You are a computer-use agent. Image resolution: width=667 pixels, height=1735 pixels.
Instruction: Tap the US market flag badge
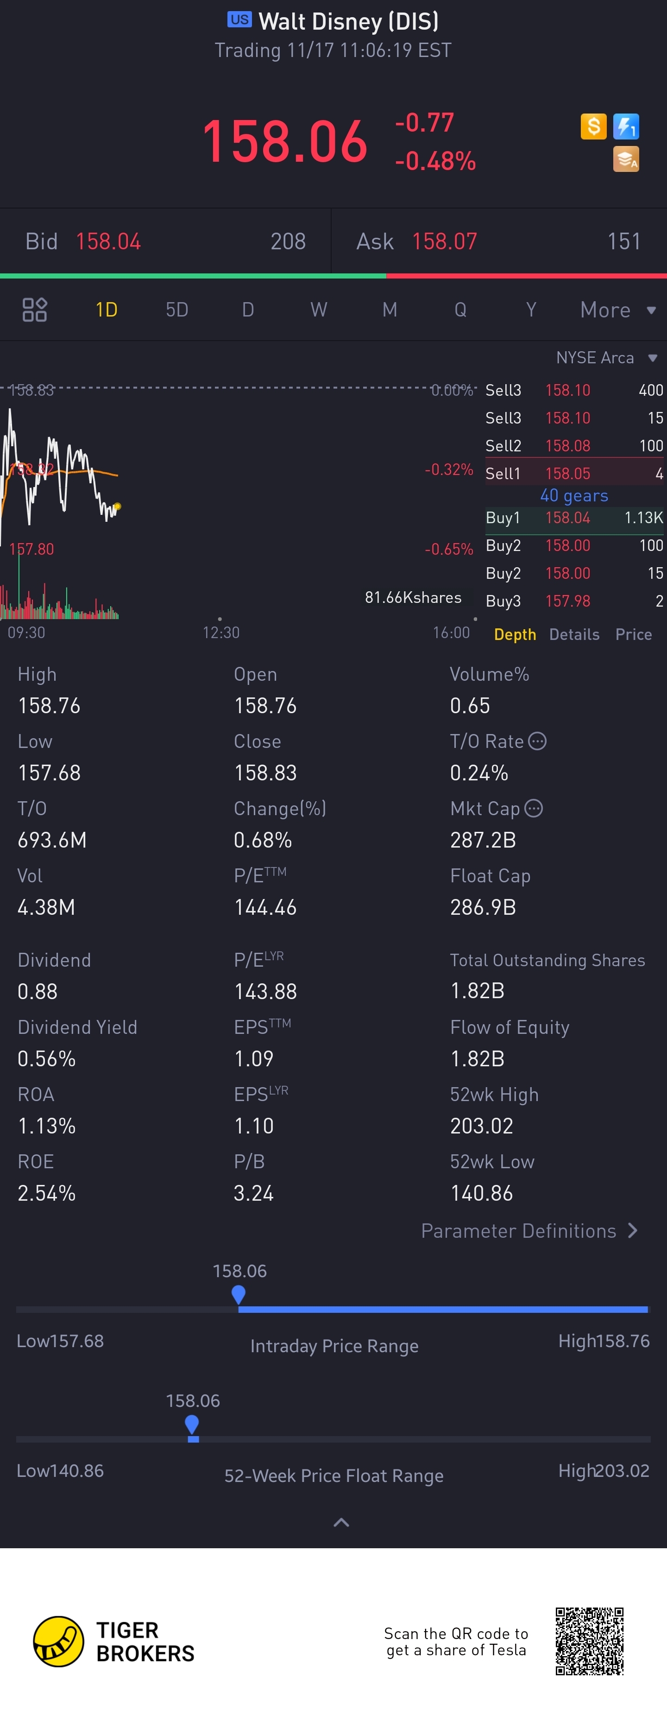(239, 19)
